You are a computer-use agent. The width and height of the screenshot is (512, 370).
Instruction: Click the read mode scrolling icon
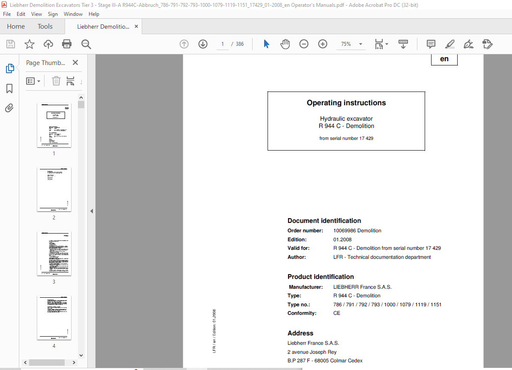pyautogui.click(x=403, y=44)
